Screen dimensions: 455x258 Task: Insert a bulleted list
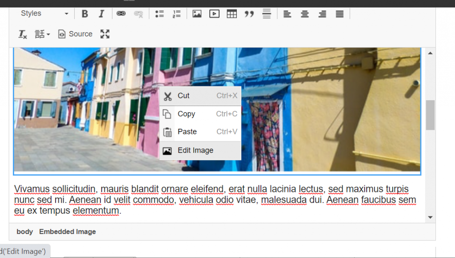[160, 14]
